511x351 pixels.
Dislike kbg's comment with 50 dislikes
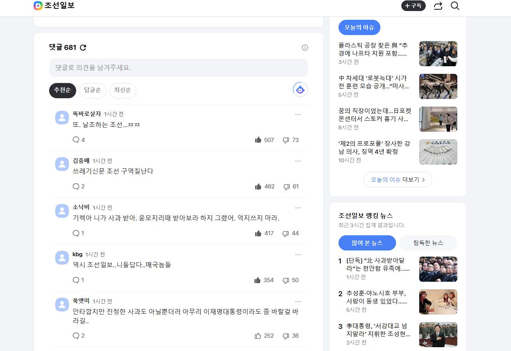(x=291, y=280)
